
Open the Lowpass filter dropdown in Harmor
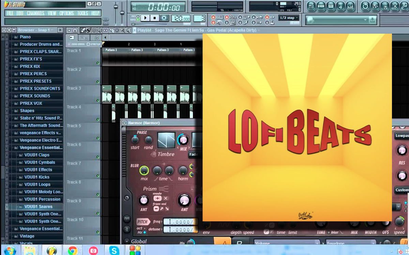[402, 136]
